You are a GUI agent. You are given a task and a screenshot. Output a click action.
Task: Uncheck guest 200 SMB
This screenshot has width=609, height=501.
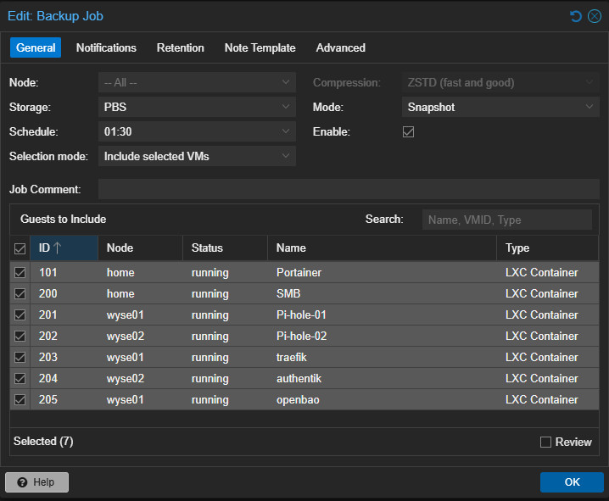pos(20,294)
